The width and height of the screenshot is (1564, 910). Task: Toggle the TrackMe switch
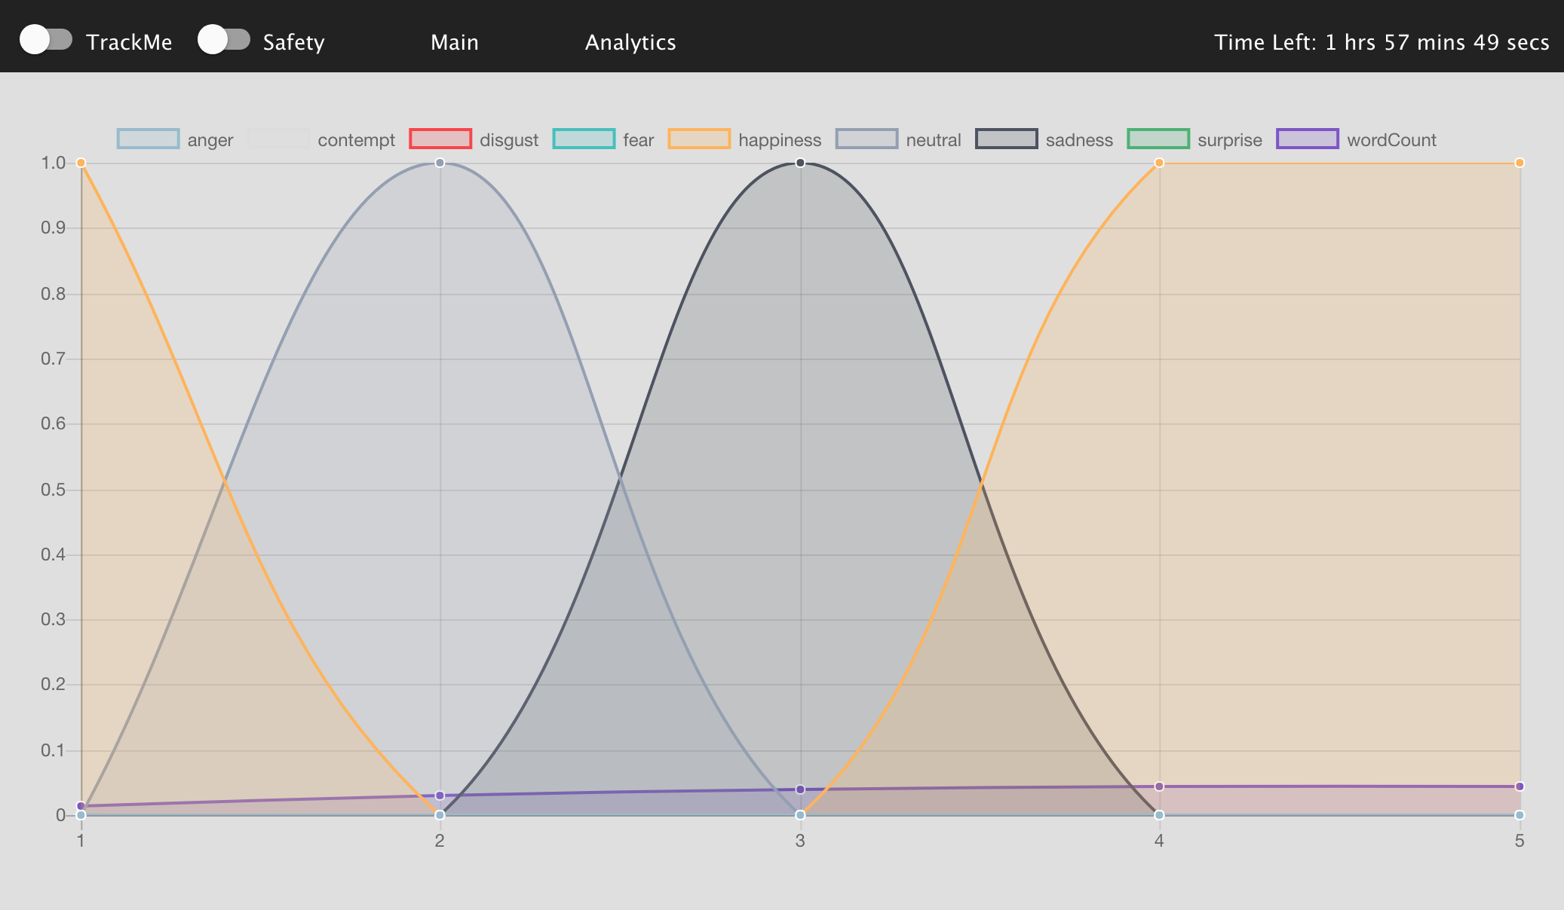tap(46, 40)
